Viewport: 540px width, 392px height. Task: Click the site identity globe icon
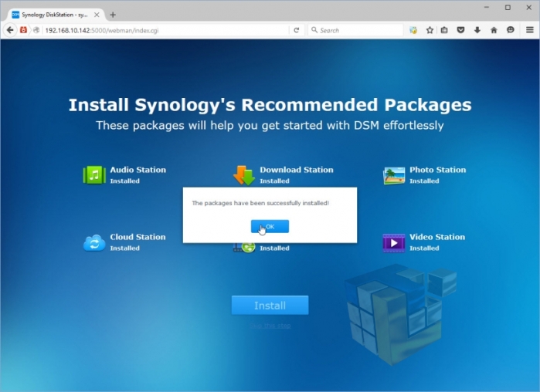pos(36,30)
